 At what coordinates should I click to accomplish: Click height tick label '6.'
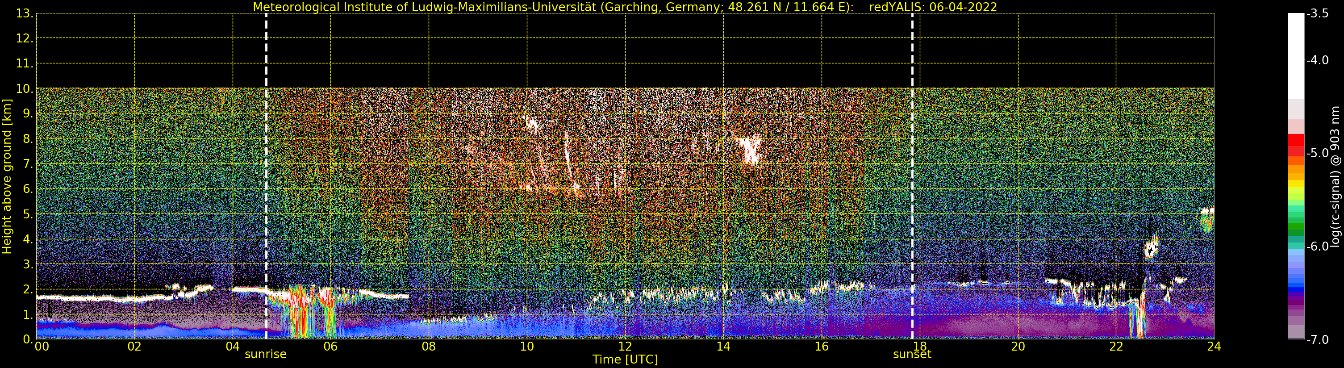(x=28, y=189)
